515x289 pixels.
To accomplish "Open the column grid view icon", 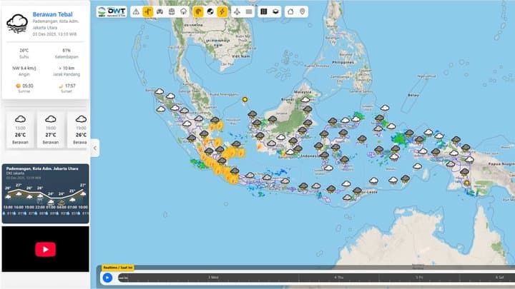I will 264,12.
